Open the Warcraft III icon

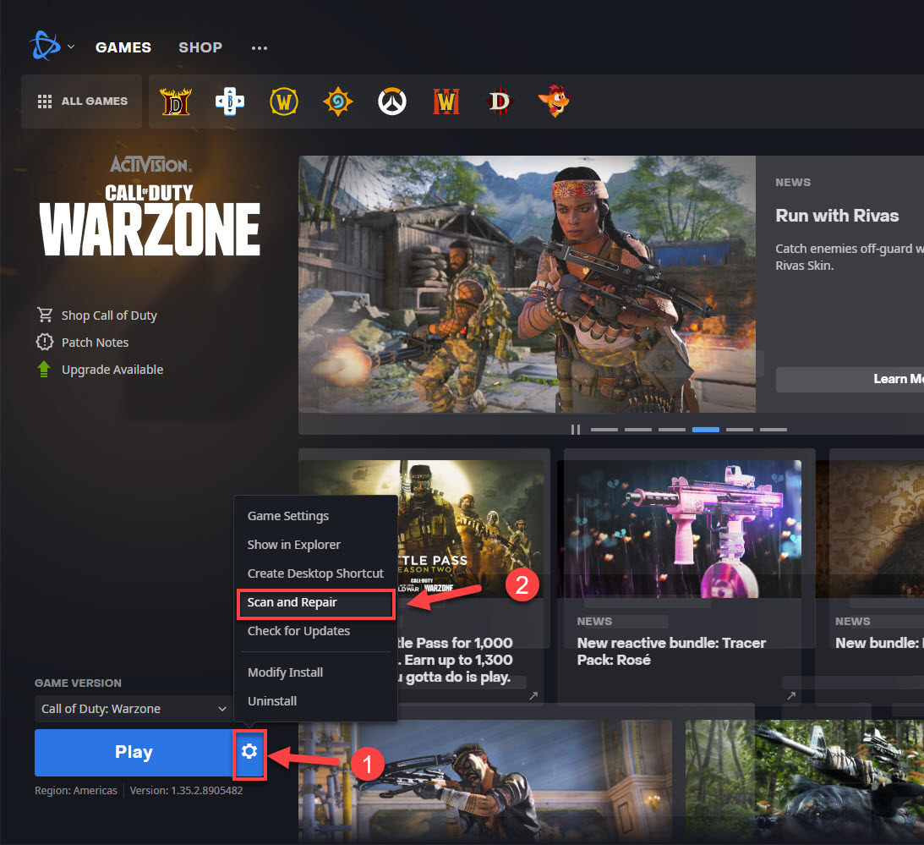pos(446,102)
